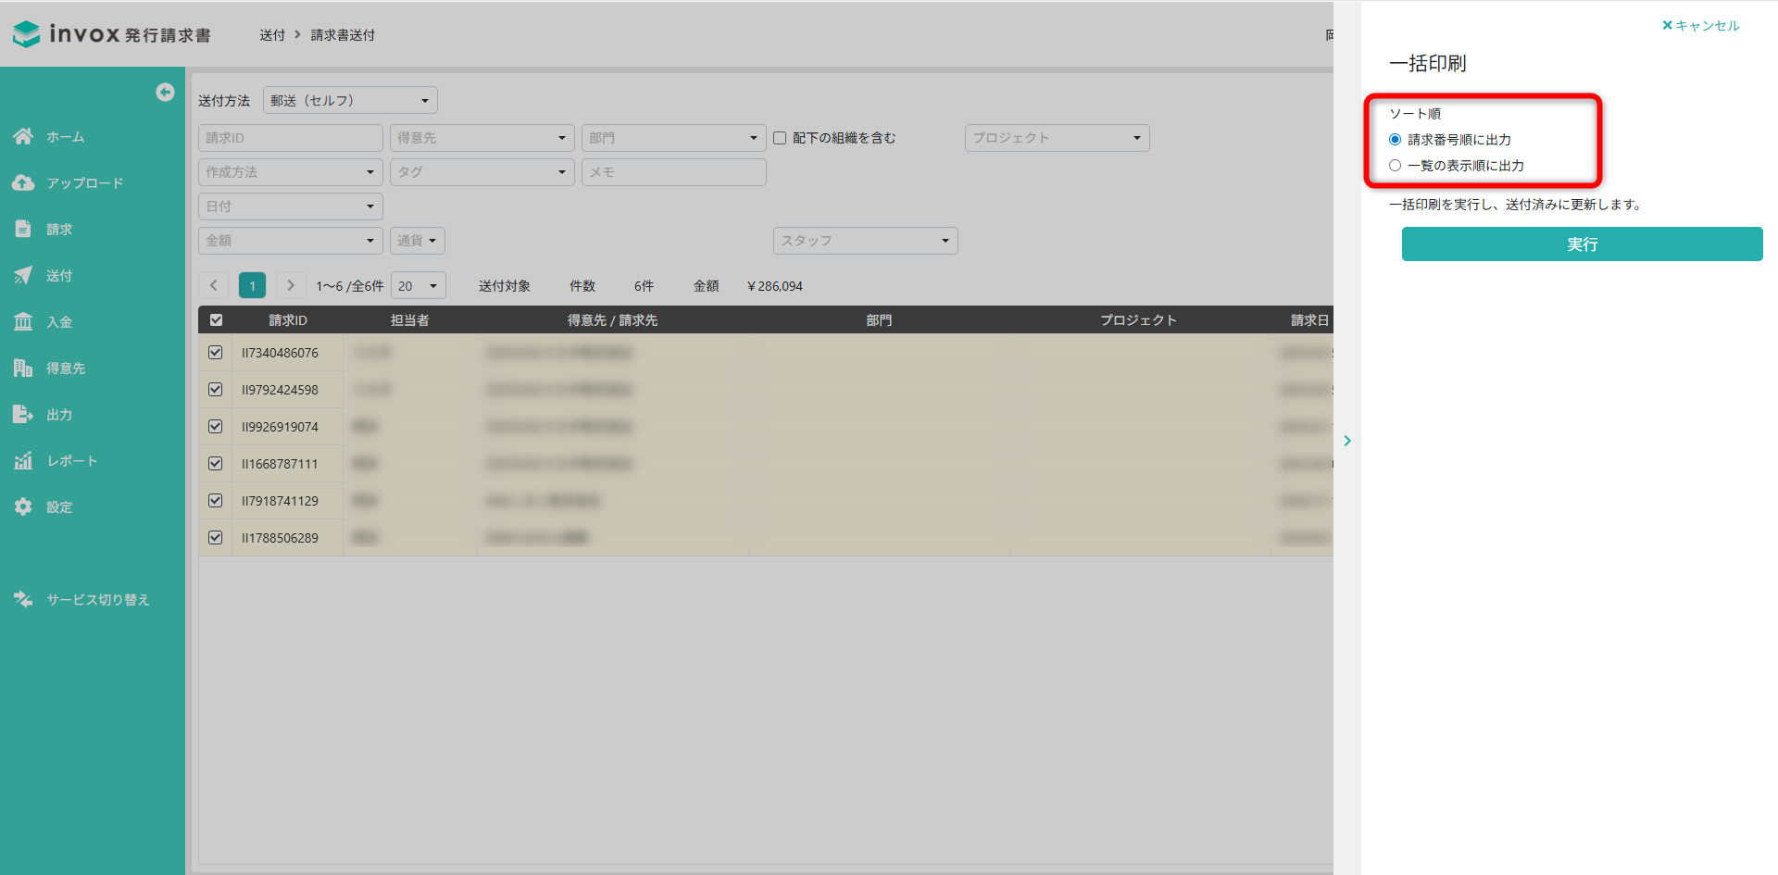Click the 送付 paper plane icon
This screenshot has height=875, width=1778.
tap(23, 275)
